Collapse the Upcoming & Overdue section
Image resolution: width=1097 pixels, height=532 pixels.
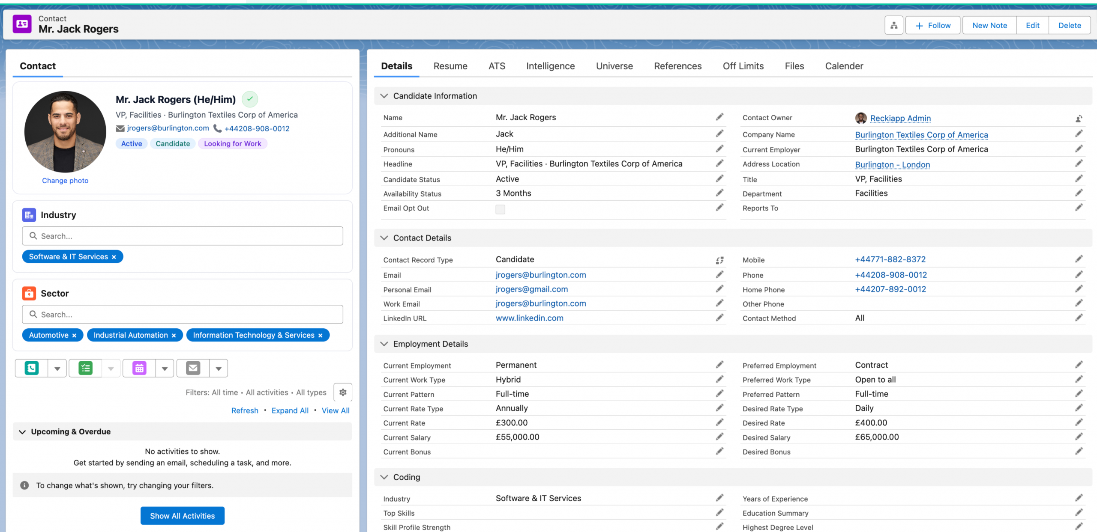pos(22,432)
